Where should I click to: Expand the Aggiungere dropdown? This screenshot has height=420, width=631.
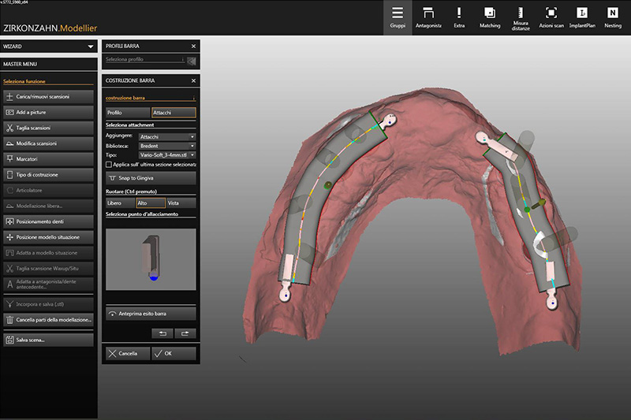166,136
